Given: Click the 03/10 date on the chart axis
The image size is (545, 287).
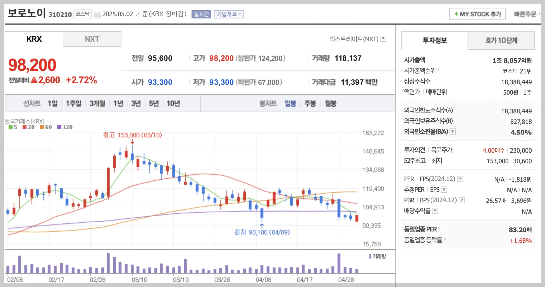Looking at the screenshot, I should (139, 280).
